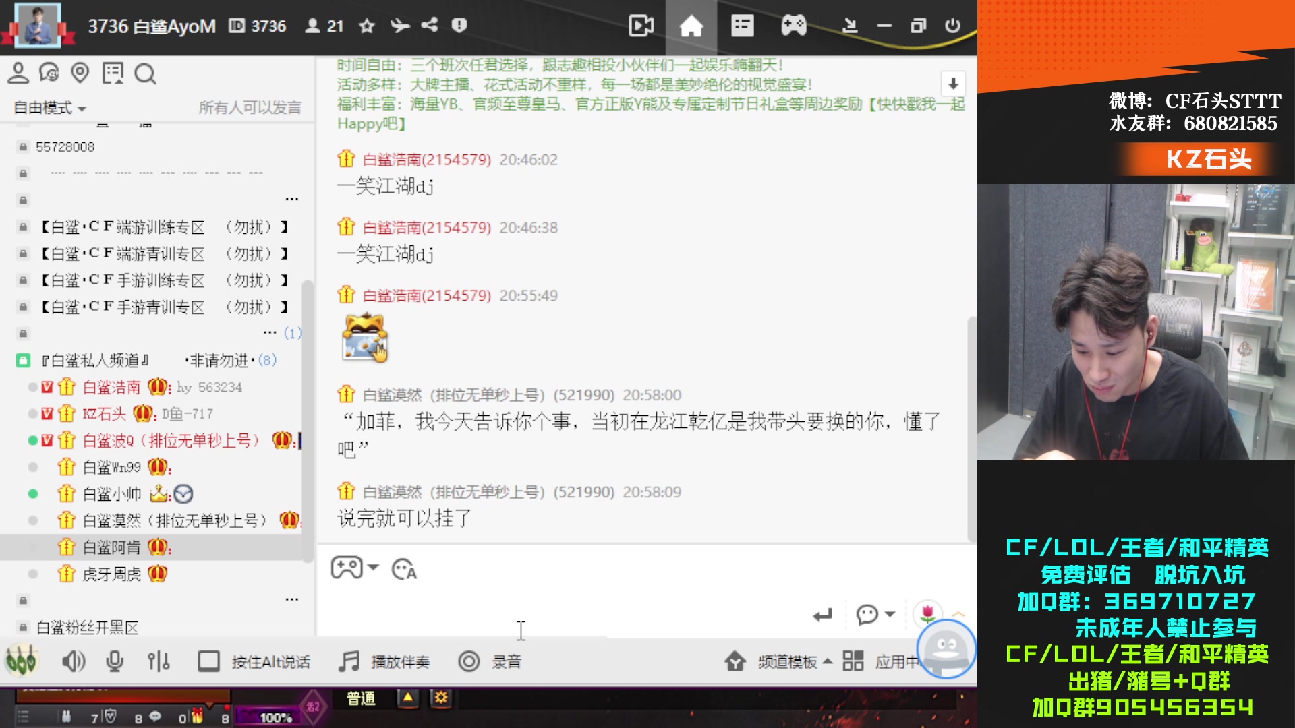
Task: Switch to the home tab in title bar
Action: [x=691, y=26]
